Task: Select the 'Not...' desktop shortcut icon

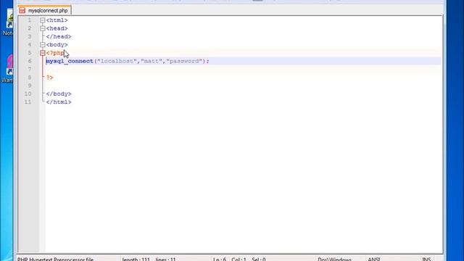Action: pos(8,22)
